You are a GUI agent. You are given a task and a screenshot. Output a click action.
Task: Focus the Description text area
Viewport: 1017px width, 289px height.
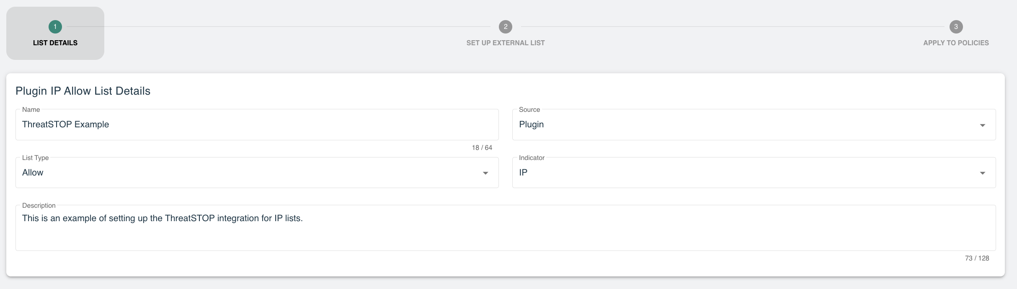tap(505, 235)
